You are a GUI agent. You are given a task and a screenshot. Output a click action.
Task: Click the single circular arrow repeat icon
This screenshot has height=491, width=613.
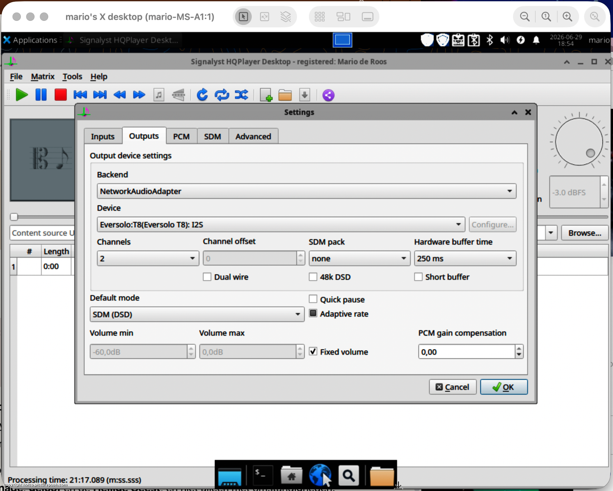[x=202, y=95]
